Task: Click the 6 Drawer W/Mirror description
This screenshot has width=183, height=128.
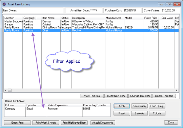Action: click(82, 22)
